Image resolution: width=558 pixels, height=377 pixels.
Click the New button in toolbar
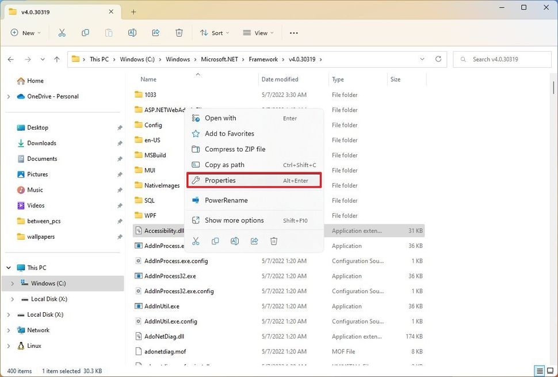pos(25,33)
